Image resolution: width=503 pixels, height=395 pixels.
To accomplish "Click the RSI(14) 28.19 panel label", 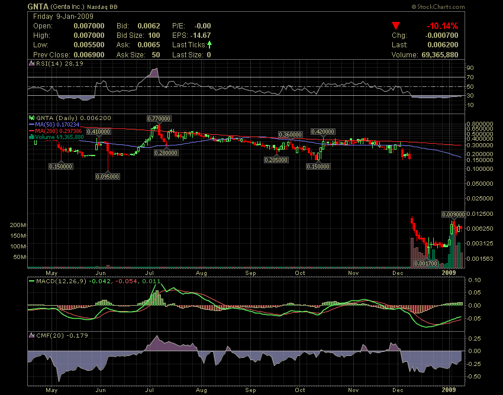I will point(59,63).
